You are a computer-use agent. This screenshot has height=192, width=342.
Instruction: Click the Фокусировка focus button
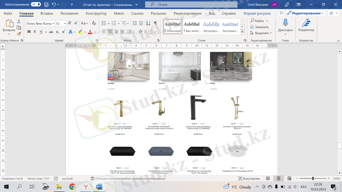click(249, 178)
